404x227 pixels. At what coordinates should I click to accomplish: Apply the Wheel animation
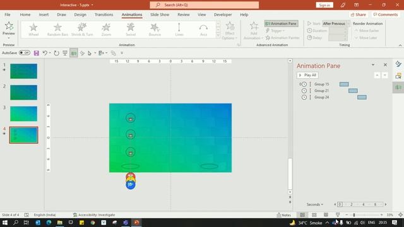(33, 30)
